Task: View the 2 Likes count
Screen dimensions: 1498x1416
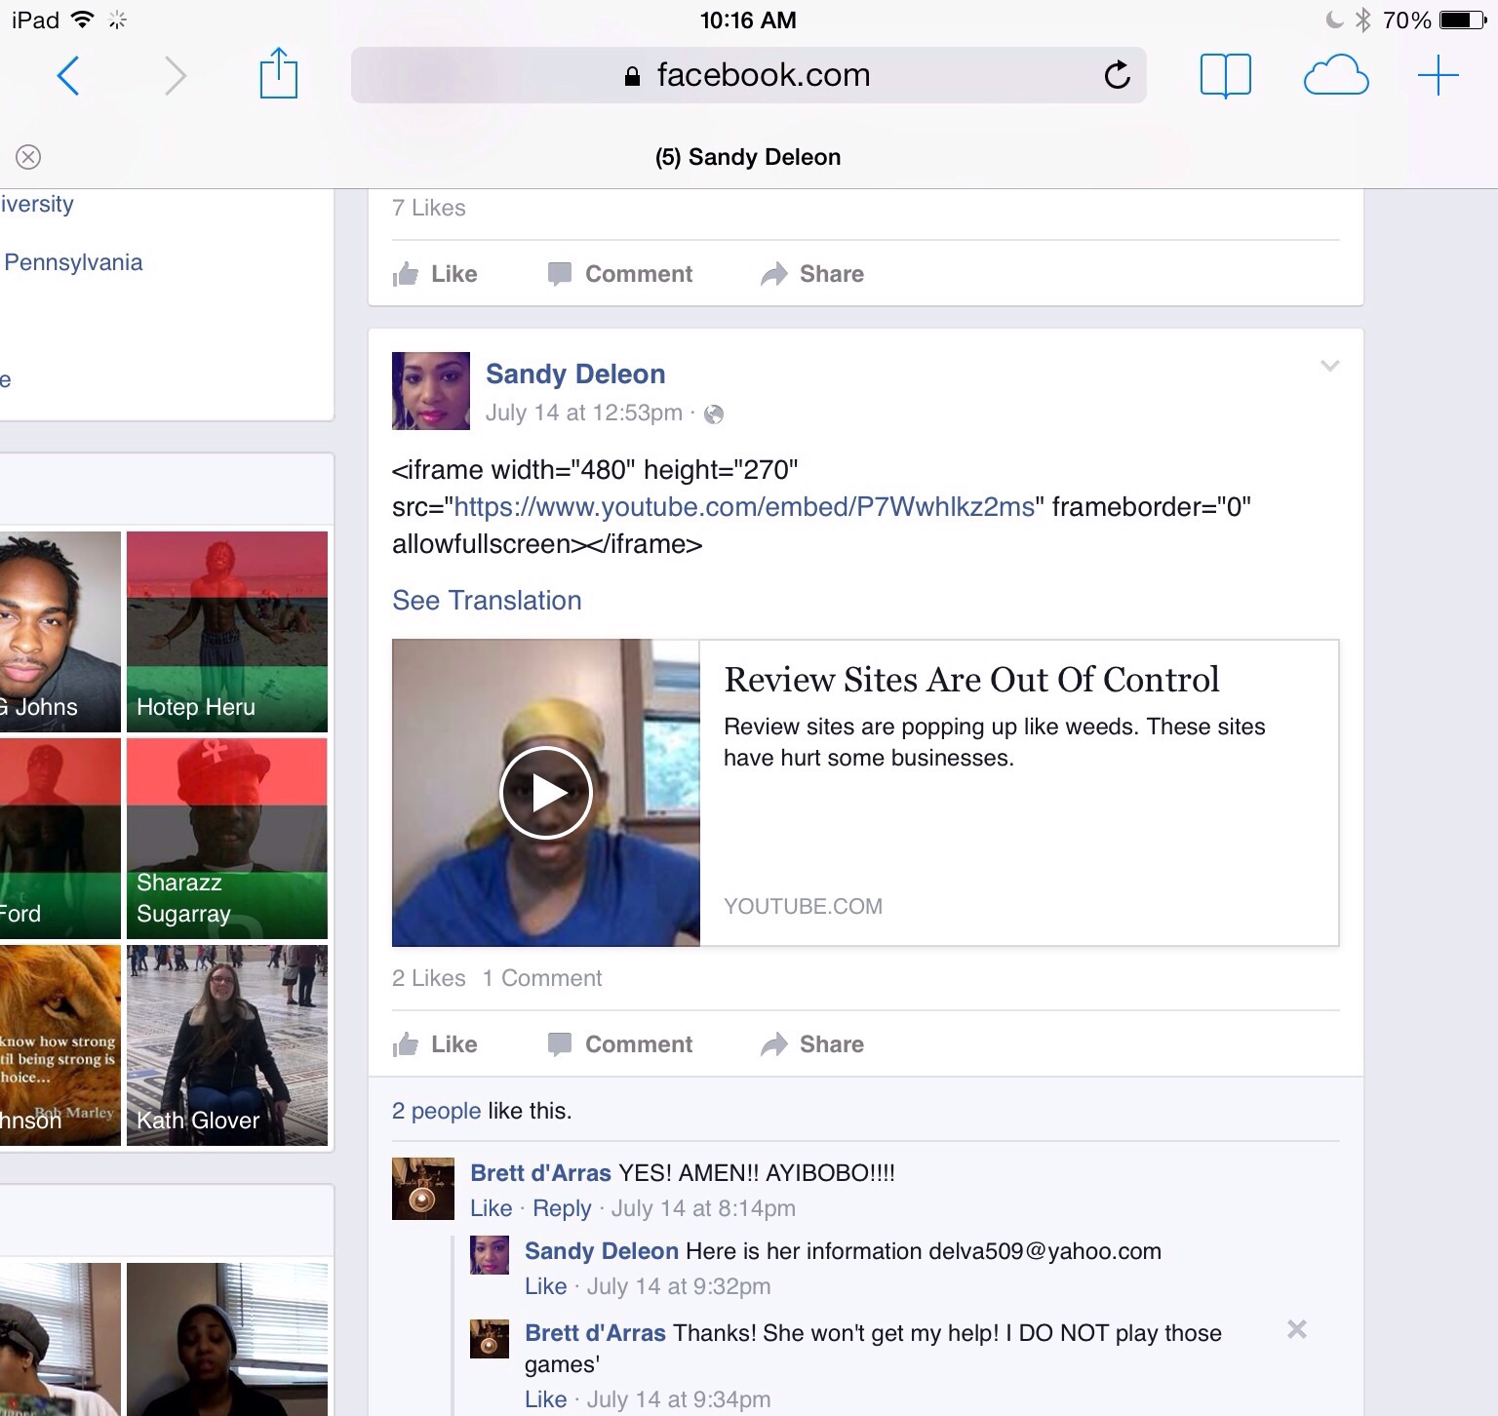Action: [x=429, y=978]
